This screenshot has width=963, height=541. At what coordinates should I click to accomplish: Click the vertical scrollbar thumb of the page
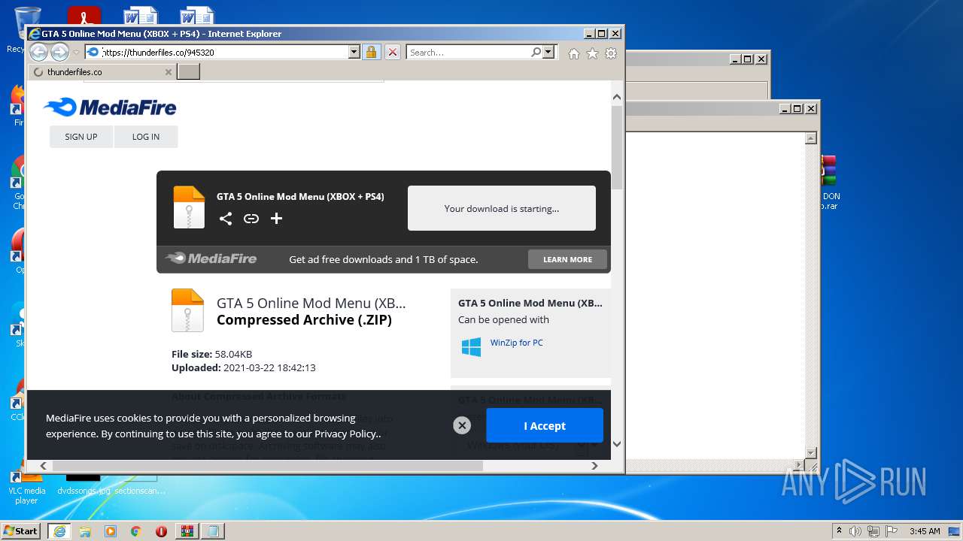617,147
